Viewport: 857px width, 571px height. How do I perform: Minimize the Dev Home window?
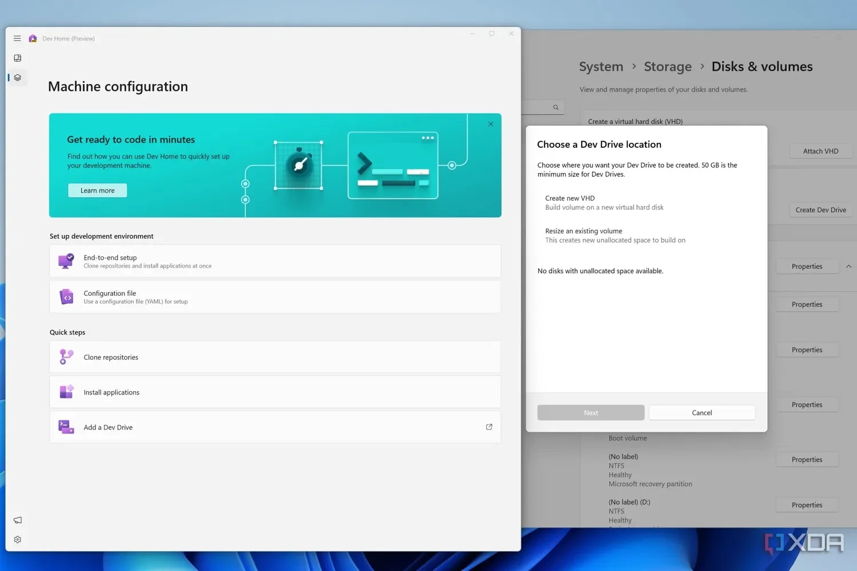pyautogui.click(x=472, y=34)
